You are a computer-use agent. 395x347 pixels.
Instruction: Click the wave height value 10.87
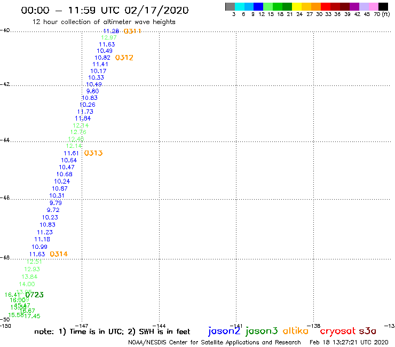coord(60,188)
